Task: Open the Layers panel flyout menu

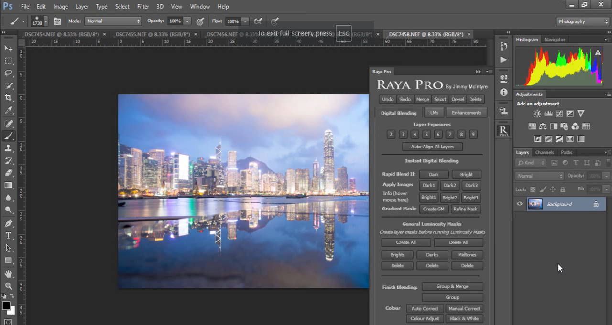Action: coord(607,152)
